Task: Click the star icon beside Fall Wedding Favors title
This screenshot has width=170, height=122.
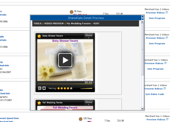Action: click(x=39, y=103)
